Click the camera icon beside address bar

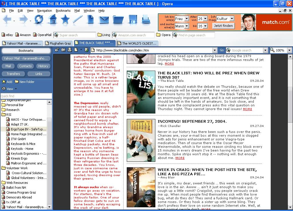64,50
